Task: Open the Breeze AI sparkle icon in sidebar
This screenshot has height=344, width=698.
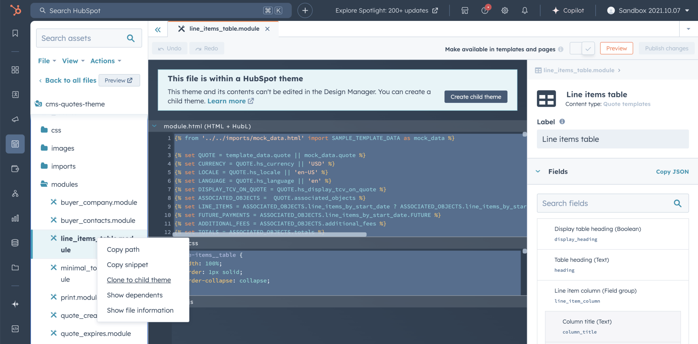Action: coord(15,304)
